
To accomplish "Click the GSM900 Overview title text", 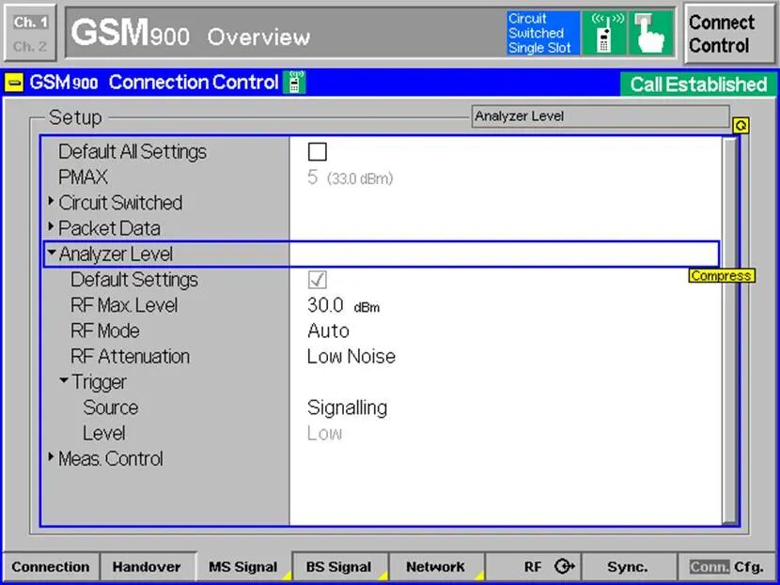I will click(190, 35).
